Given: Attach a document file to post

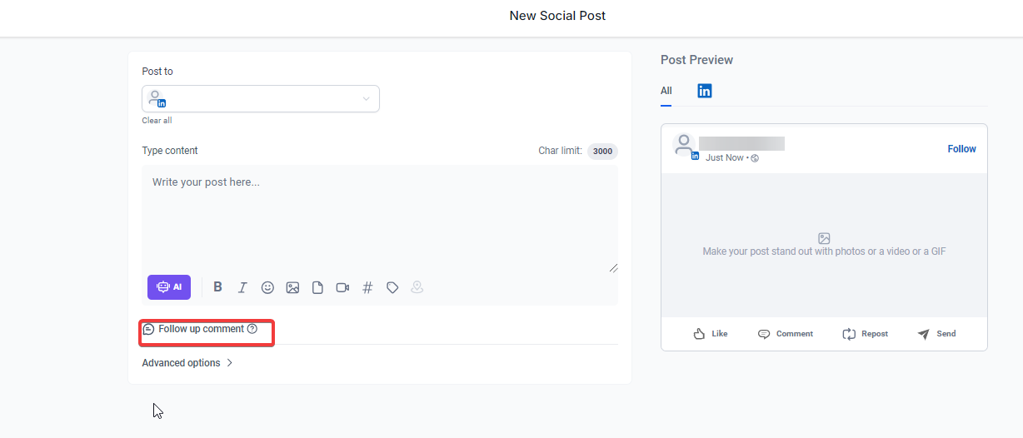Looking at the screenshot, I should click(x=317, y=287).
